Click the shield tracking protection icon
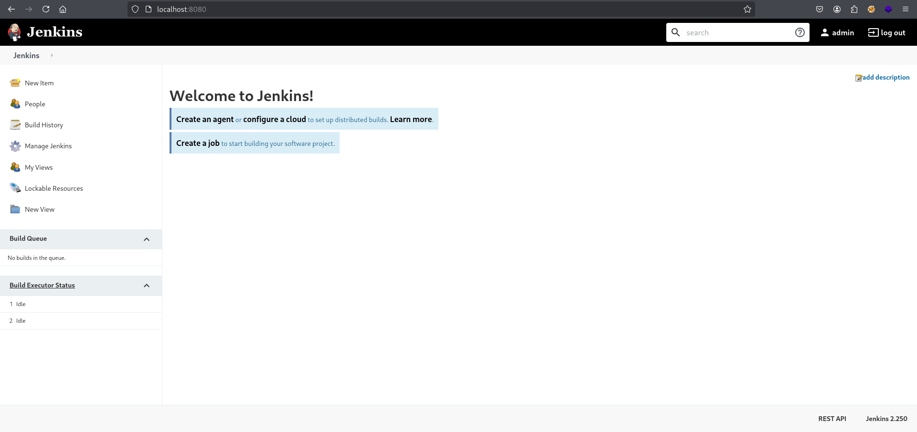 135,9
